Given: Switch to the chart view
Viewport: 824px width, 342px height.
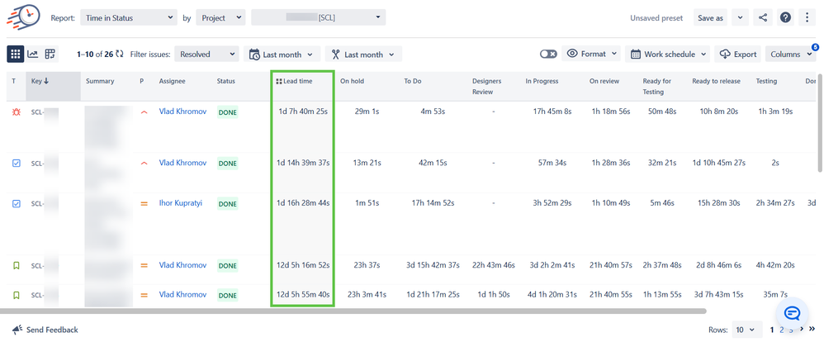Looking at the screenshot, I should point(32,54).
